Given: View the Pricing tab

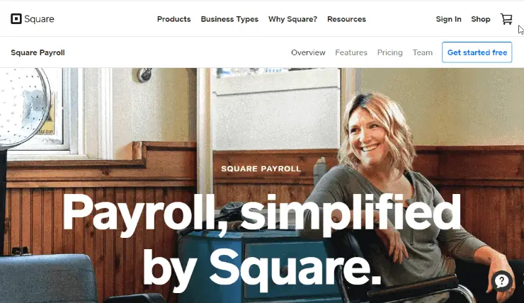Looking at the screenshot, I should click(x=389, y=52).
